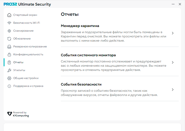The height and width of the screenshot is (131, 185).
Task: Click the K7Computing logo
Action: [18, 114]
